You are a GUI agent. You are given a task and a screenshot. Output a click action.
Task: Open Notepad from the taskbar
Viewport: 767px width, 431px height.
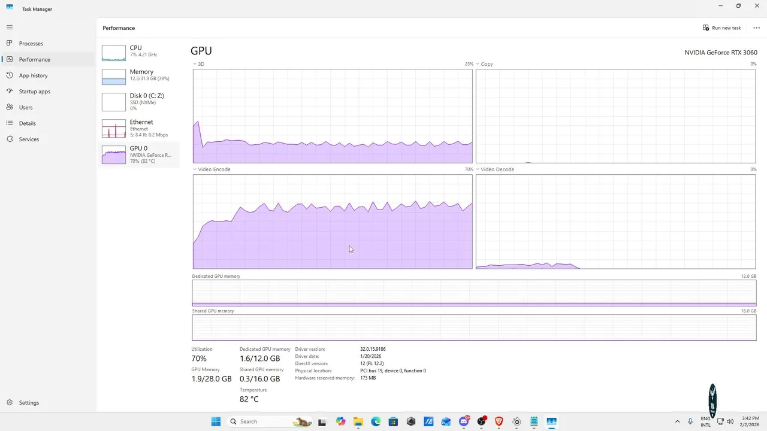coord(534,421)
